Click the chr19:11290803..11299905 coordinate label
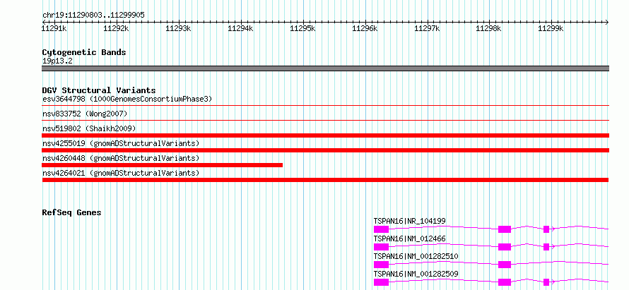Image resolution: width=629 pixels, height=290 pixels. tap(93, 16)
